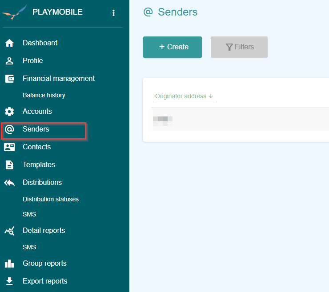329x292 pixels.
Task: Click the Financial management wallet icon
Action: click(9, 79)
